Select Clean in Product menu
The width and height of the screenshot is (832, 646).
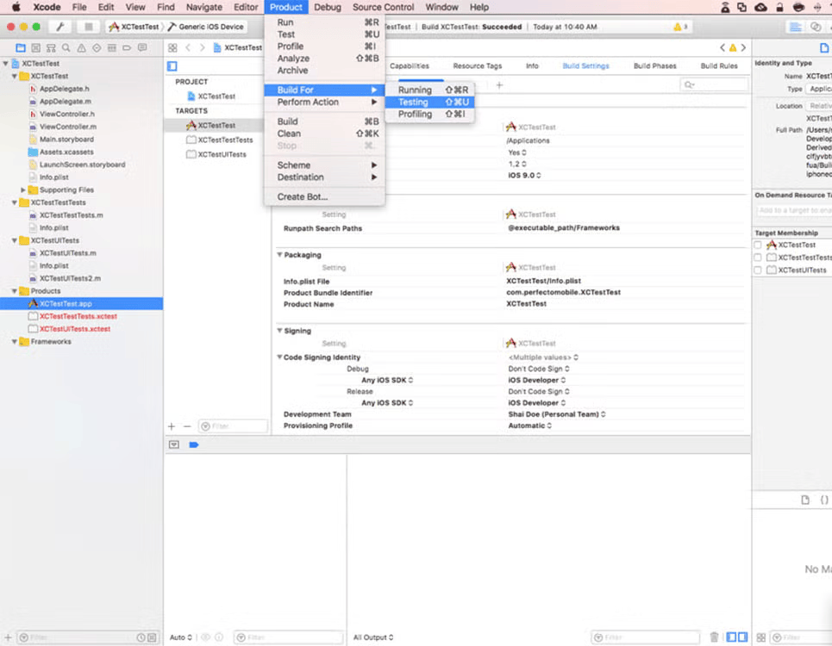point(324,134)
